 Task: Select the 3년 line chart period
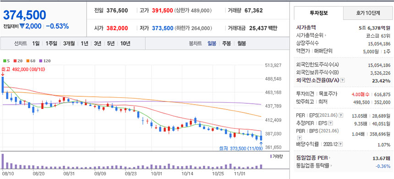point(98,43)
